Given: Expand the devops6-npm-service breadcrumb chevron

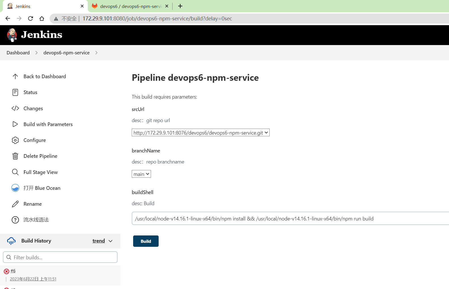Looking at the screenshot, I should pyautogui.click(x=96, y=53).
